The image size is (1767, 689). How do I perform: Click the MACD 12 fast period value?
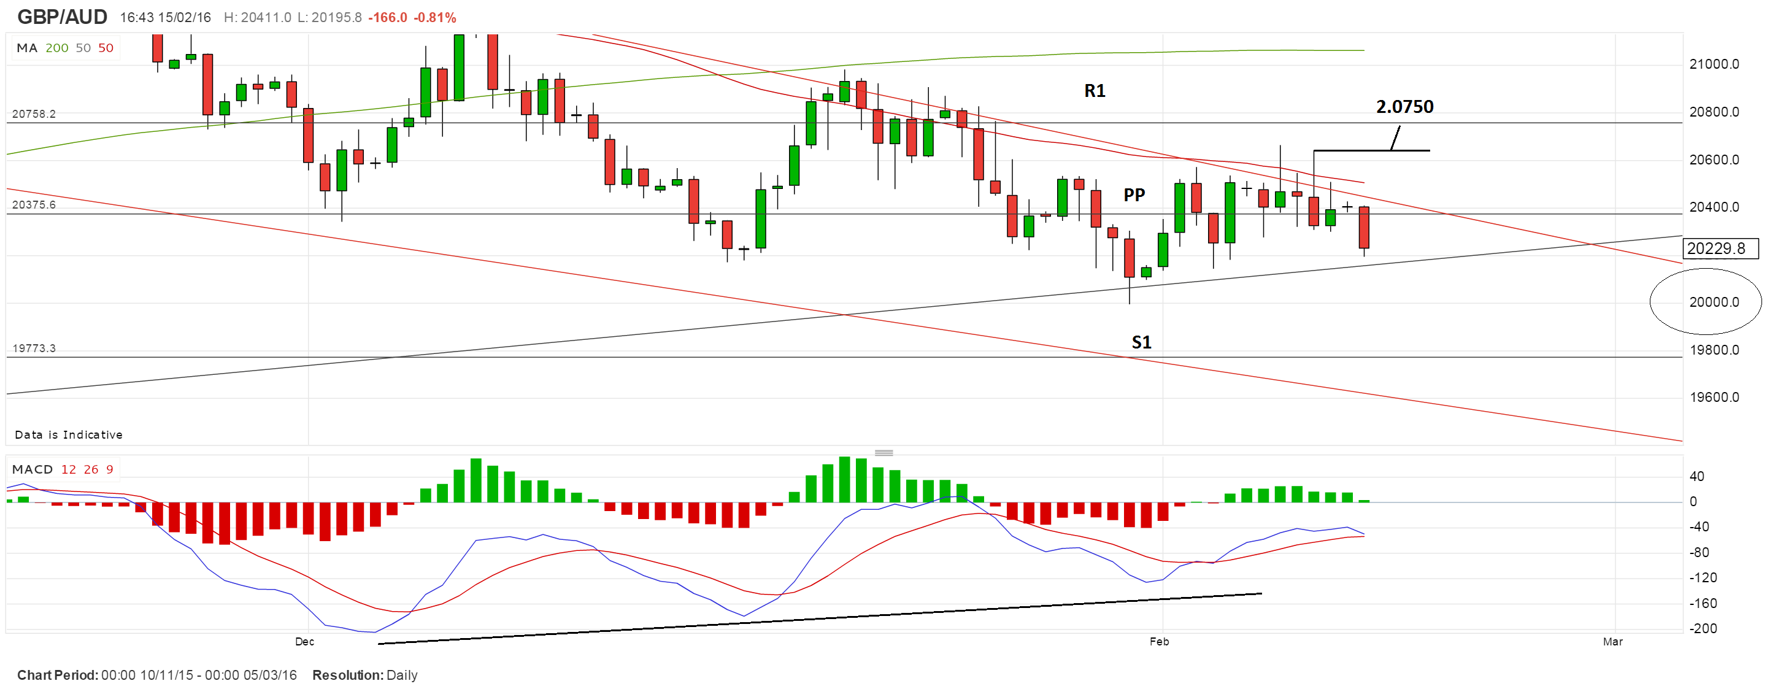[69, 469]
